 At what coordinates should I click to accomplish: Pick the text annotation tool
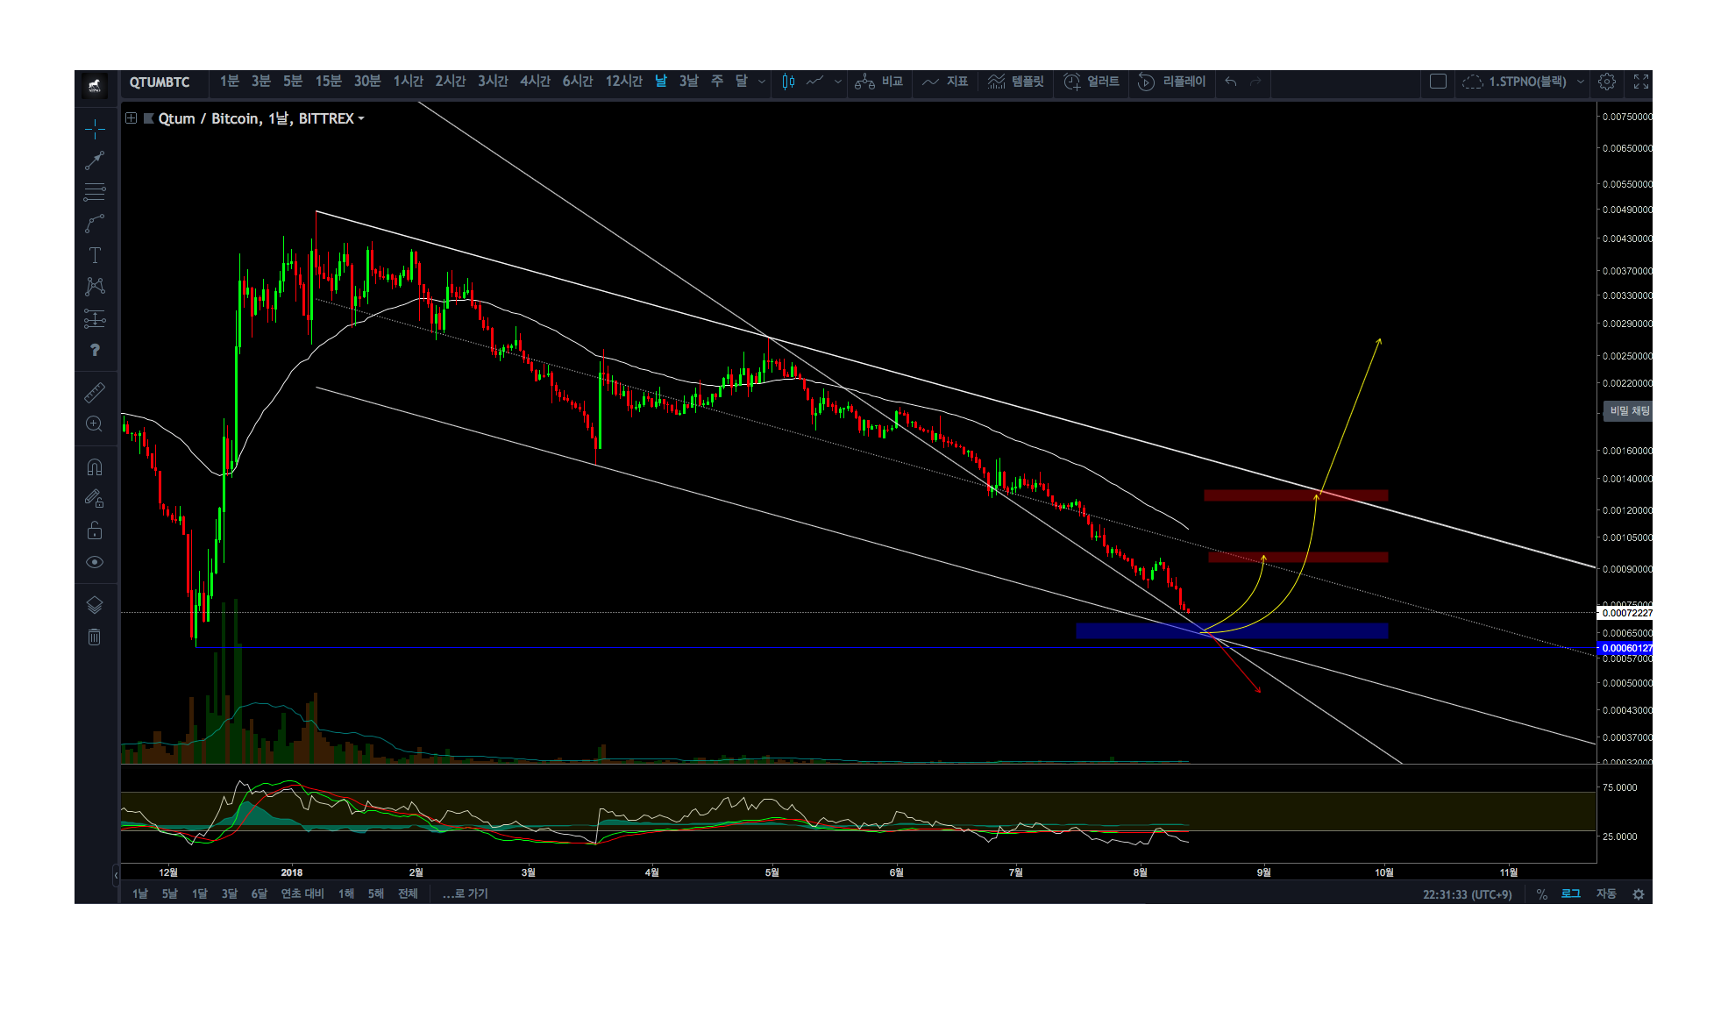(x=95, y=255)
